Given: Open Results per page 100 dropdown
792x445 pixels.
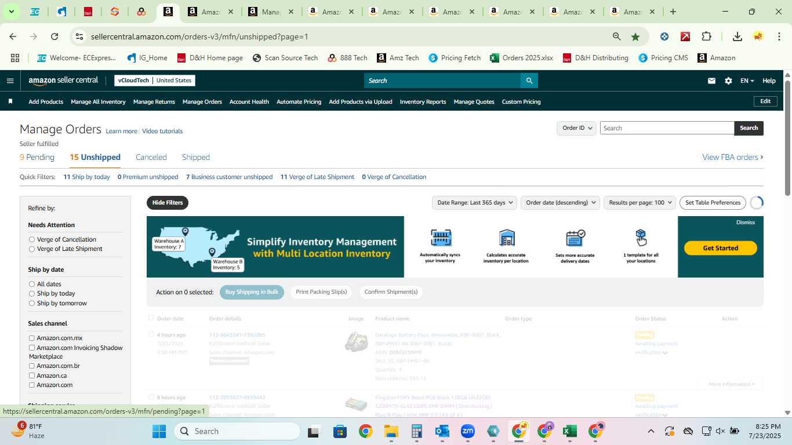Looking at the screenshot, I should click(640, 202).
